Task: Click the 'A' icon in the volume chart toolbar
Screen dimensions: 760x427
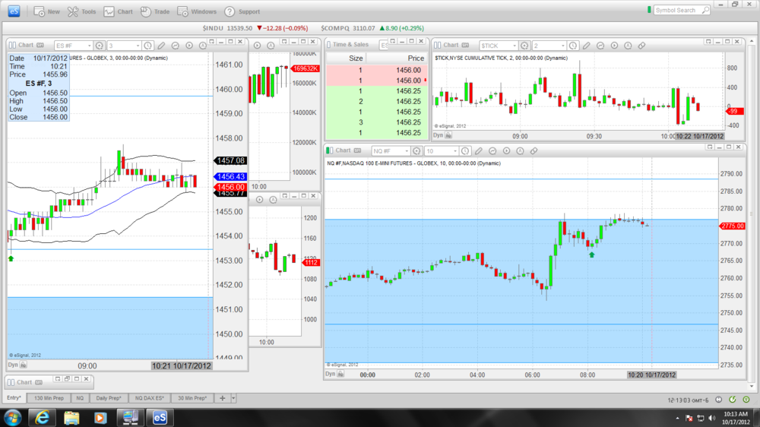Action: coord(271,46)
